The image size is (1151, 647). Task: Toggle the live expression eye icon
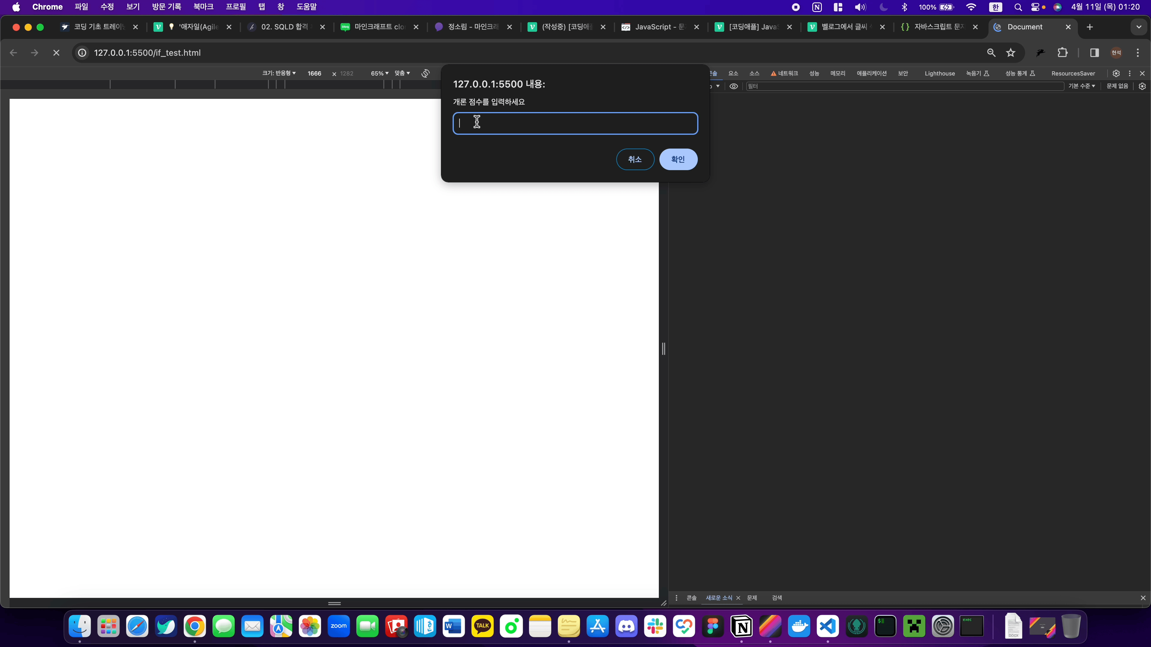coord(734,86)
